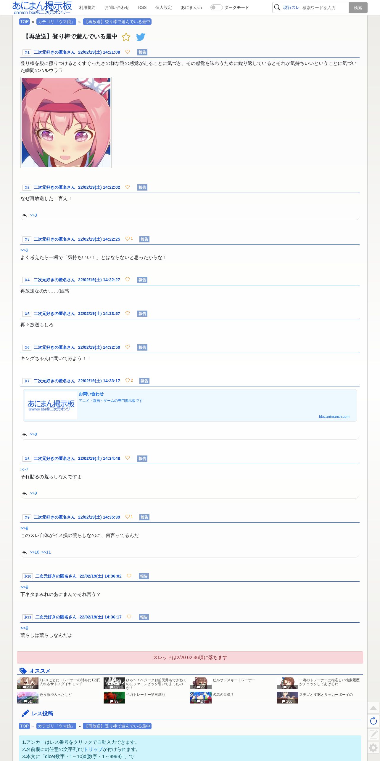Open the 利用規約 menu item
Viewport: 380px width, 761px height.
(87, 7)
